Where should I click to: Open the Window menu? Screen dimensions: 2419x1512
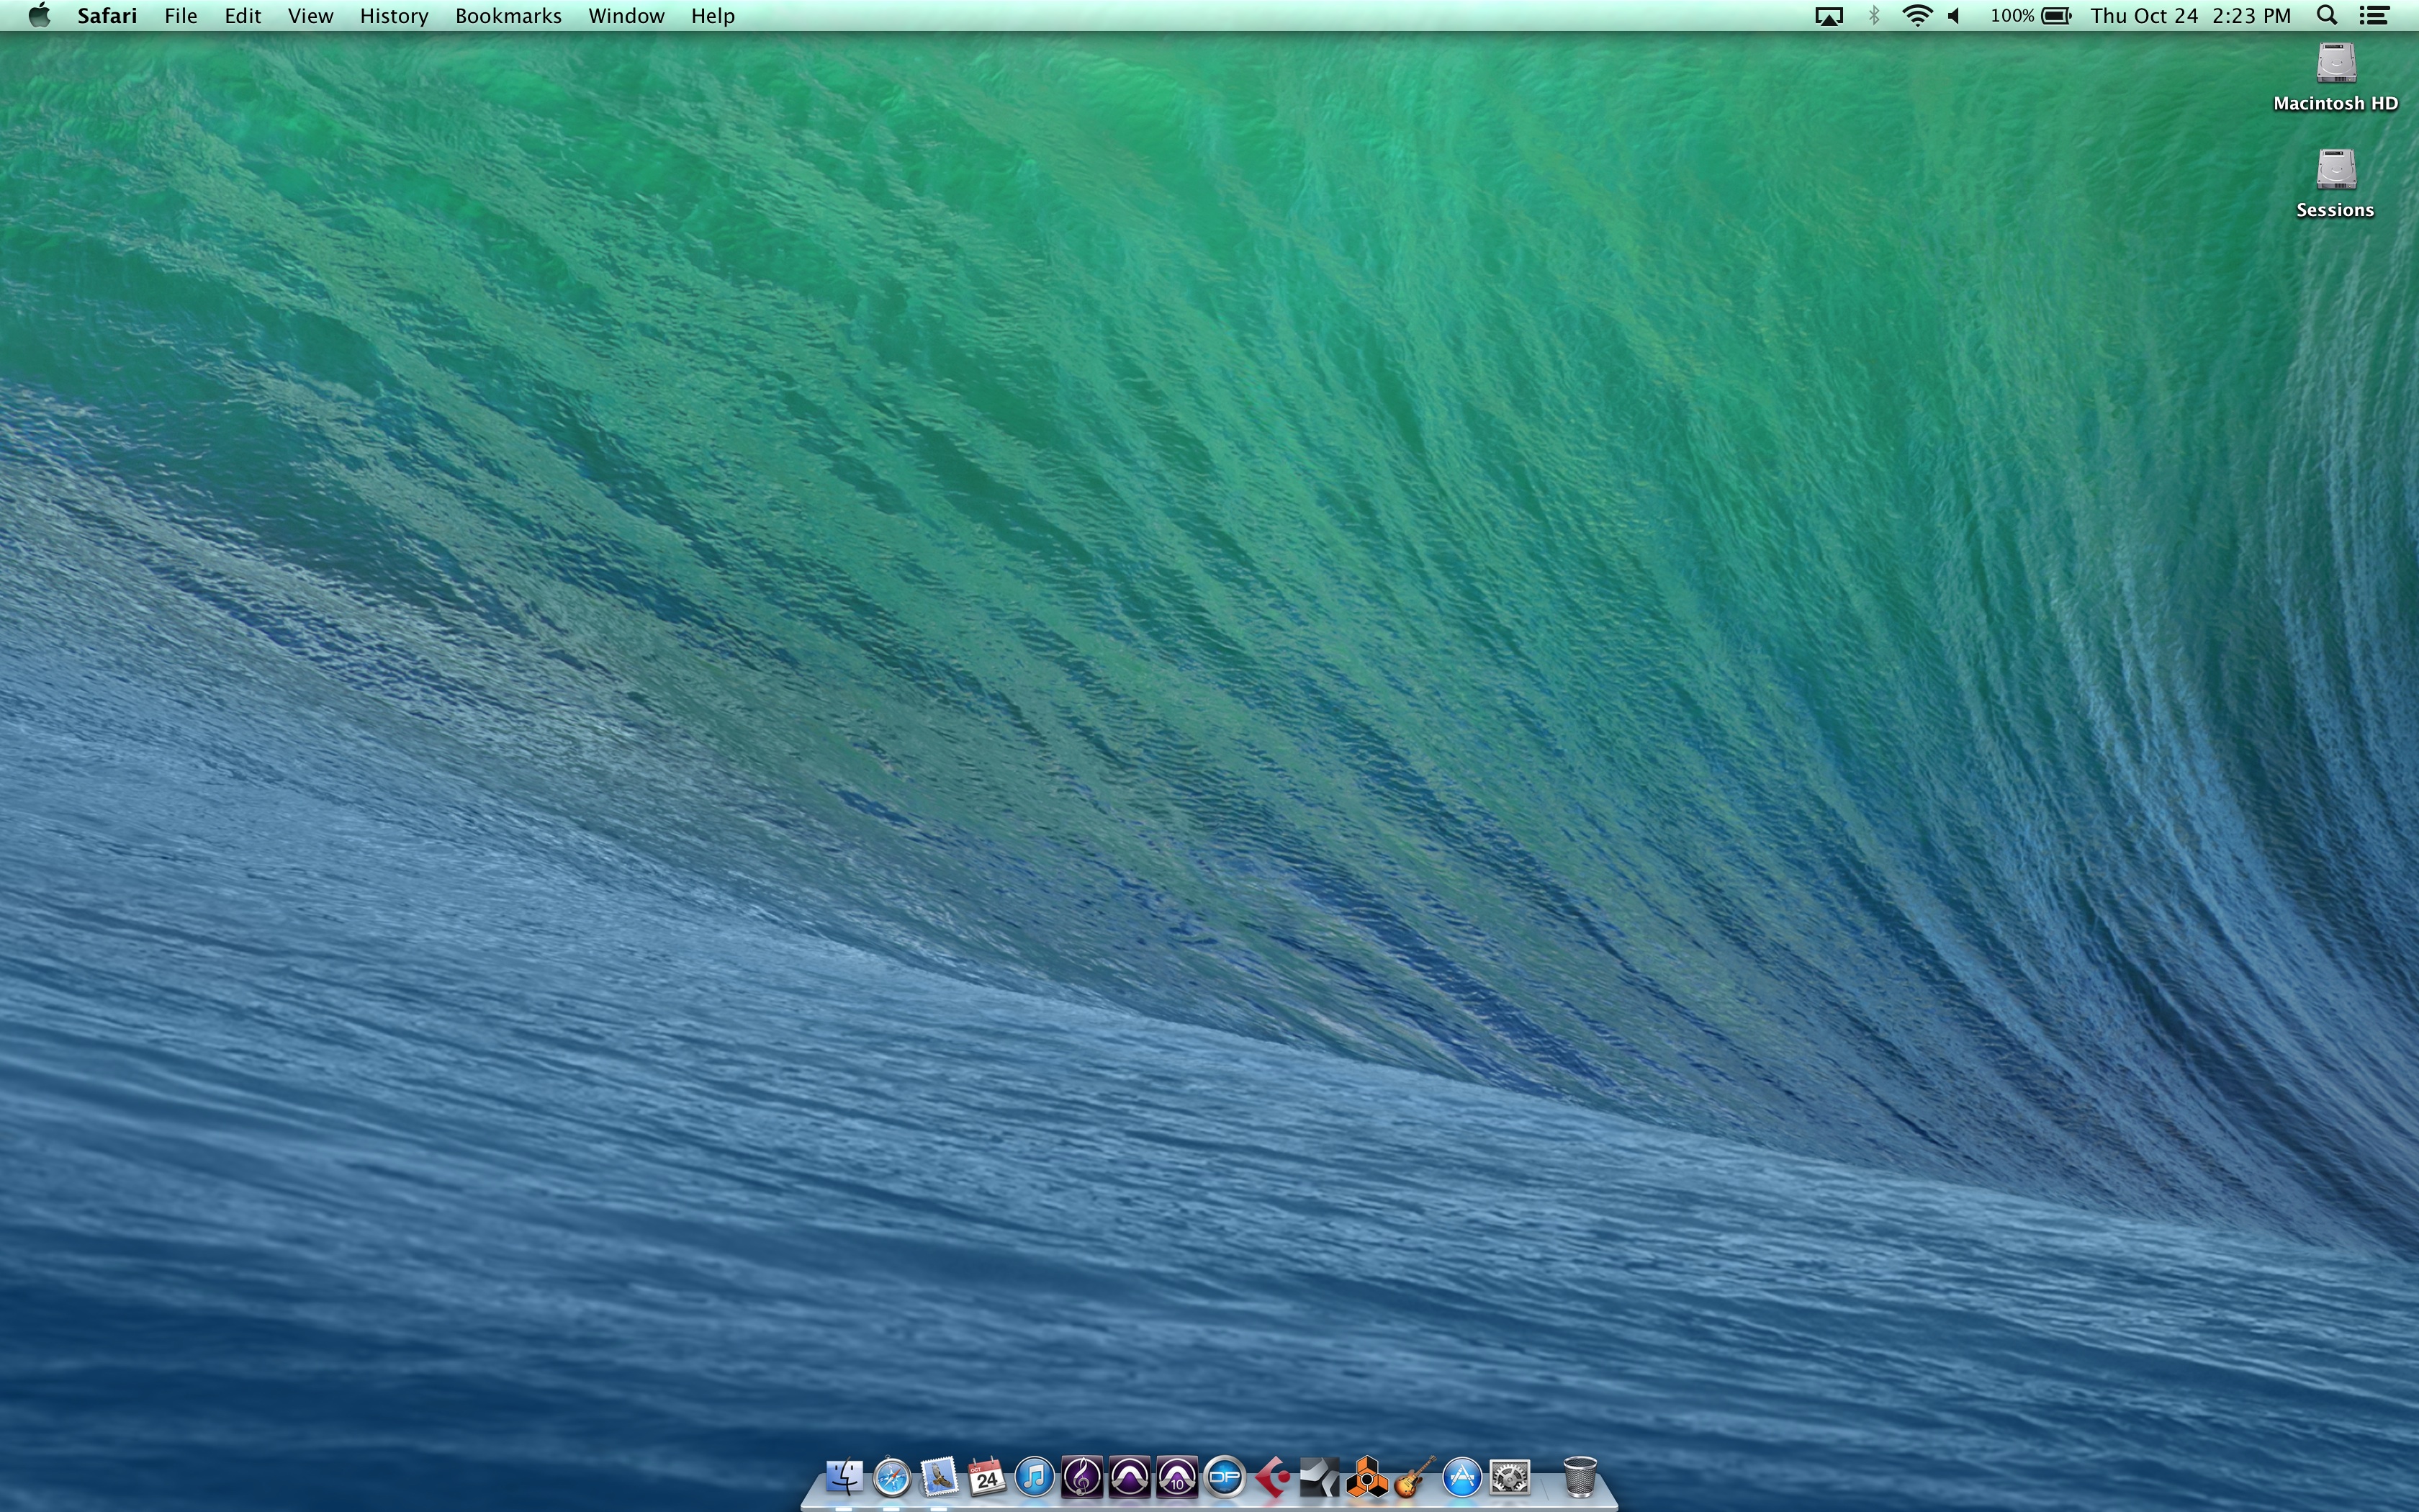coord(627,16)
